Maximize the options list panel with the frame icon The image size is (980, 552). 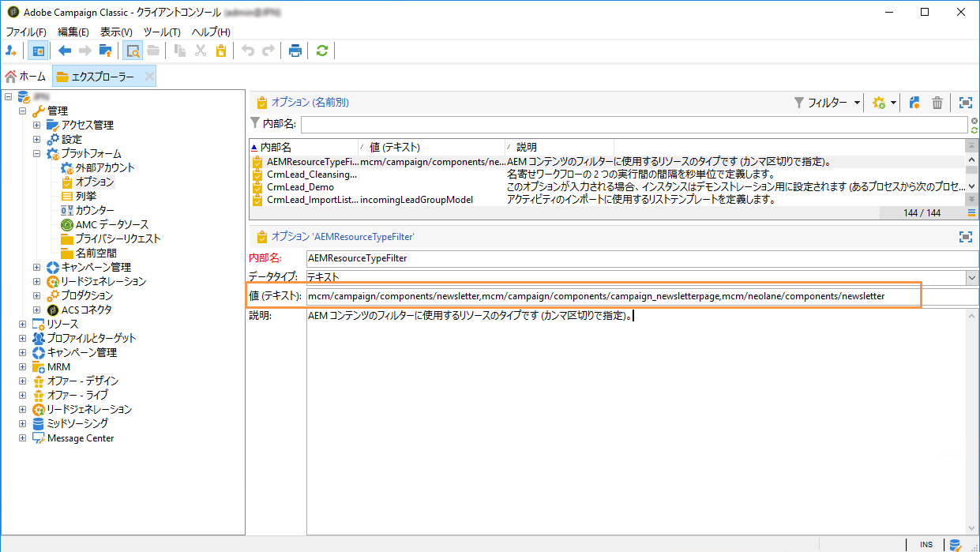(x=965, y=103)
